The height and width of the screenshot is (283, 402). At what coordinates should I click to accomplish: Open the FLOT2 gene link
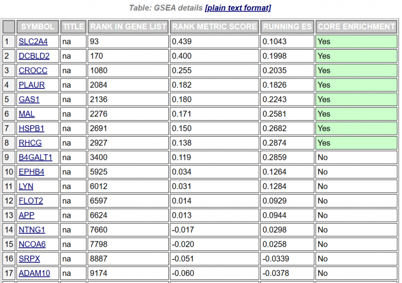point(31,201)
